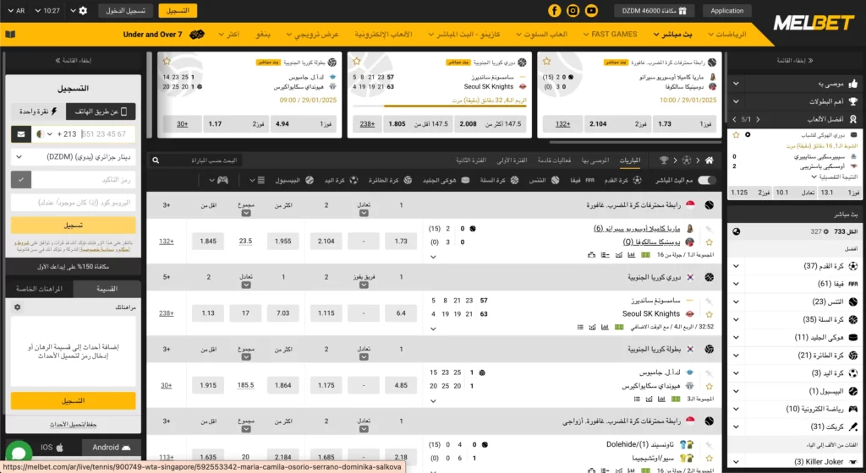Star the Seoul SK Knights match in the list
The image size is (866, 473).
(710, 314)
